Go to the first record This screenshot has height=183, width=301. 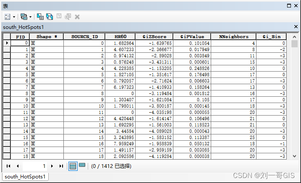coord(8,166)
